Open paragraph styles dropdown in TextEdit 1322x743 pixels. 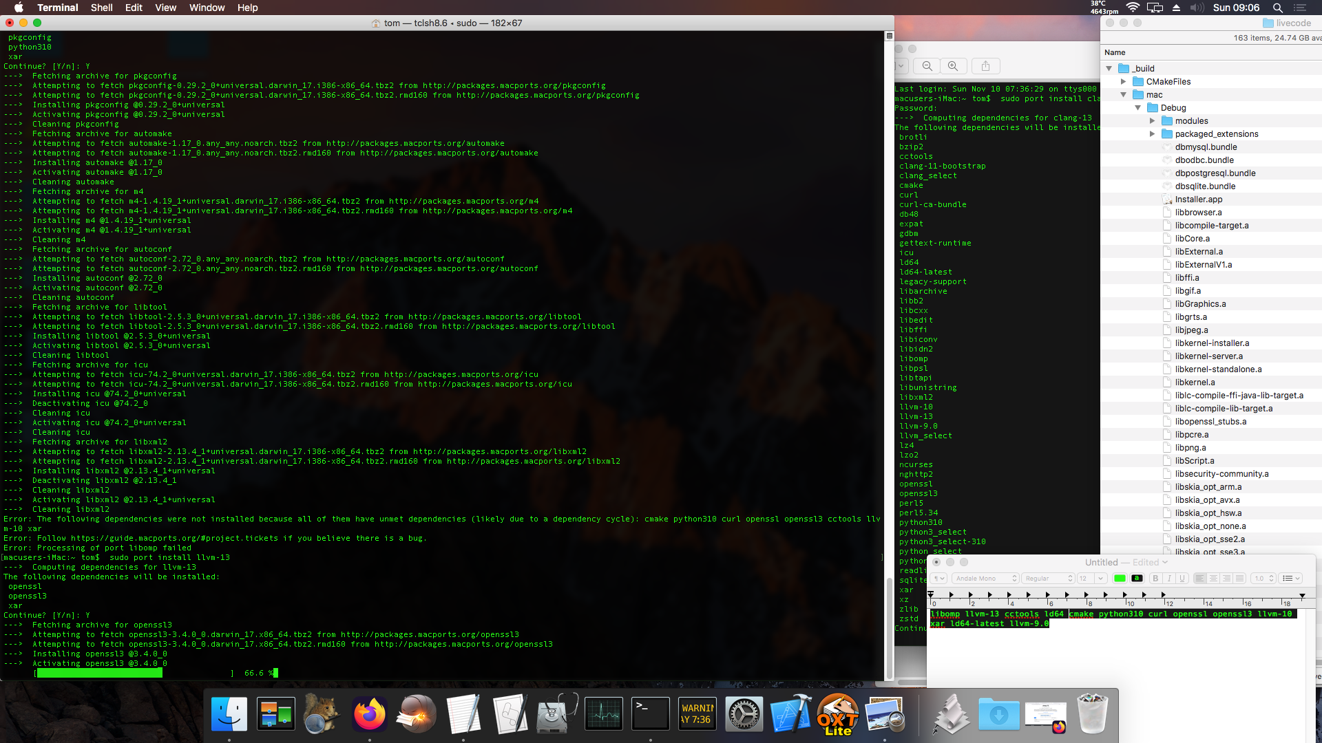939,579
